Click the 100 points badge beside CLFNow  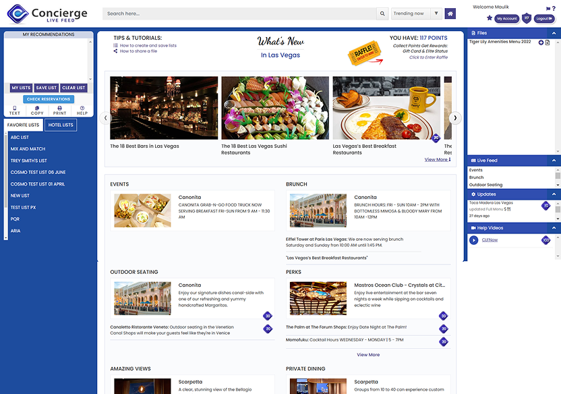(x=545, y=240)
